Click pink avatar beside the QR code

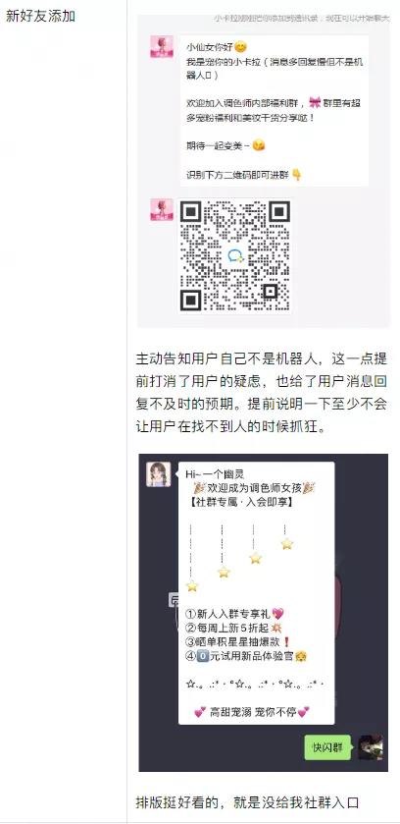pyautogui.click(x=162, y=209)
